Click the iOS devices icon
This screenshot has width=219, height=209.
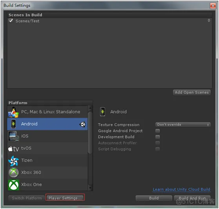coord(14,136)
